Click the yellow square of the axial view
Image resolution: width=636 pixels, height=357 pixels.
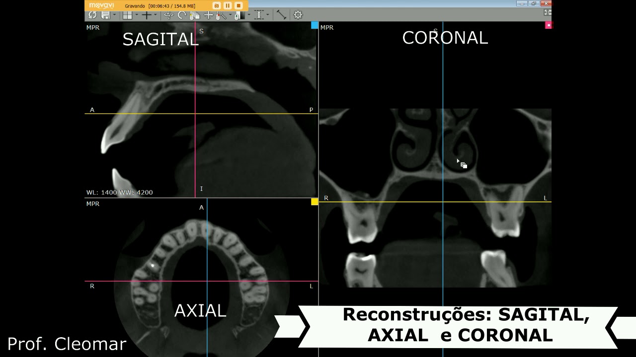[x=315, y=202]
